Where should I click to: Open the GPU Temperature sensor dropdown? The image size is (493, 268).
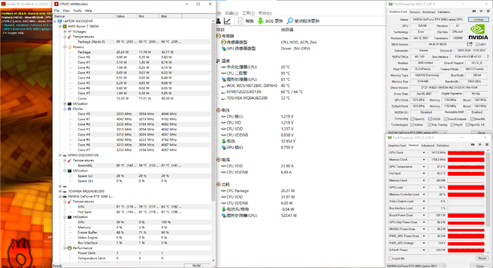coord(423,166)
